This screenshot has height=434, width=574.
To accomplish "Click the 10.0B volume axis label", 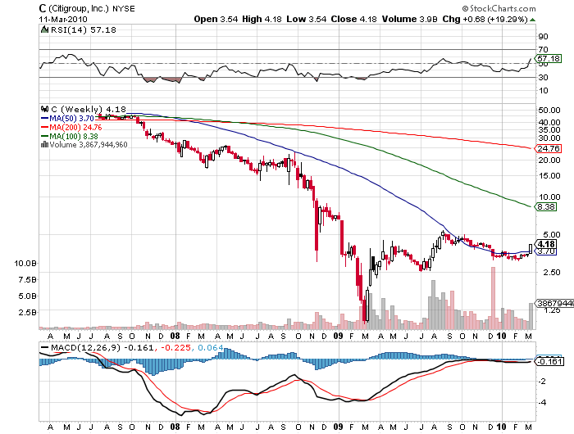I will click(x=25, y=263).
